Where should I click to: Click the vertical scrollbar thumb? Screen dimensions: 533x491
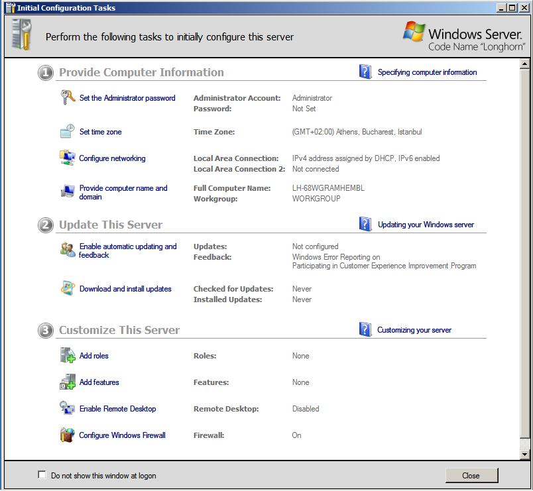(524, 253)
